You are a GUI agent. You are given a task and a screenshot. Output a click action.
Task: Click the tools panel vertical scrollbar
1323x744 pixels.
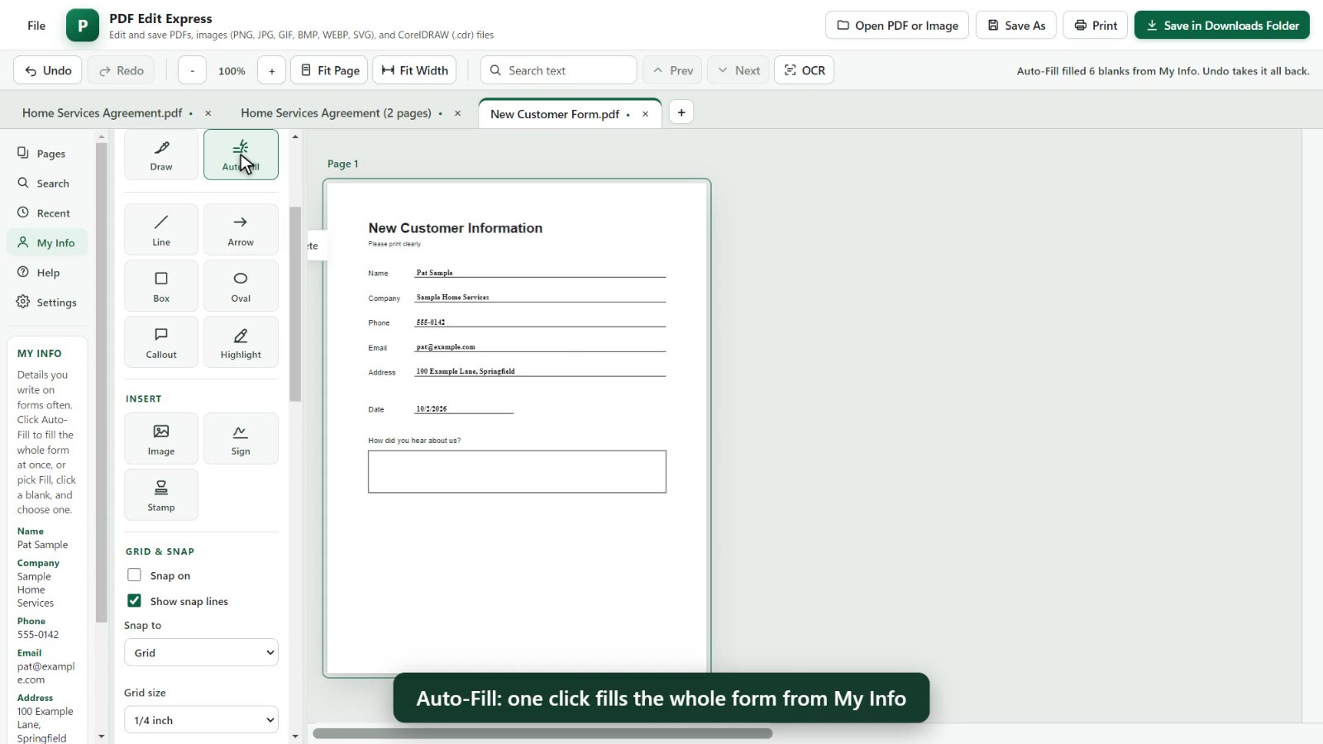pyautogui.click(x=295, y=303)
